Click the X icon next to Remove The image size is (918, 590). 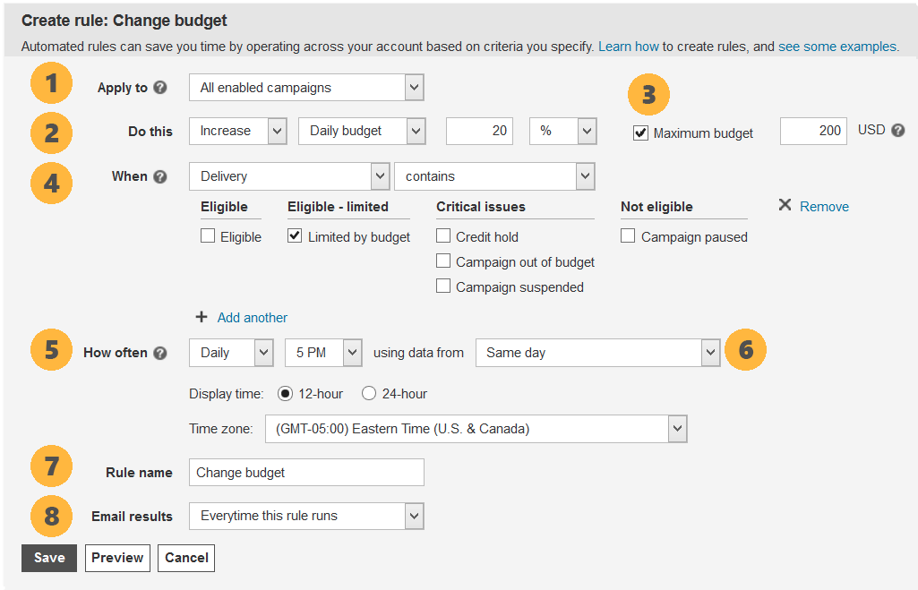click(x=785, y=205)
